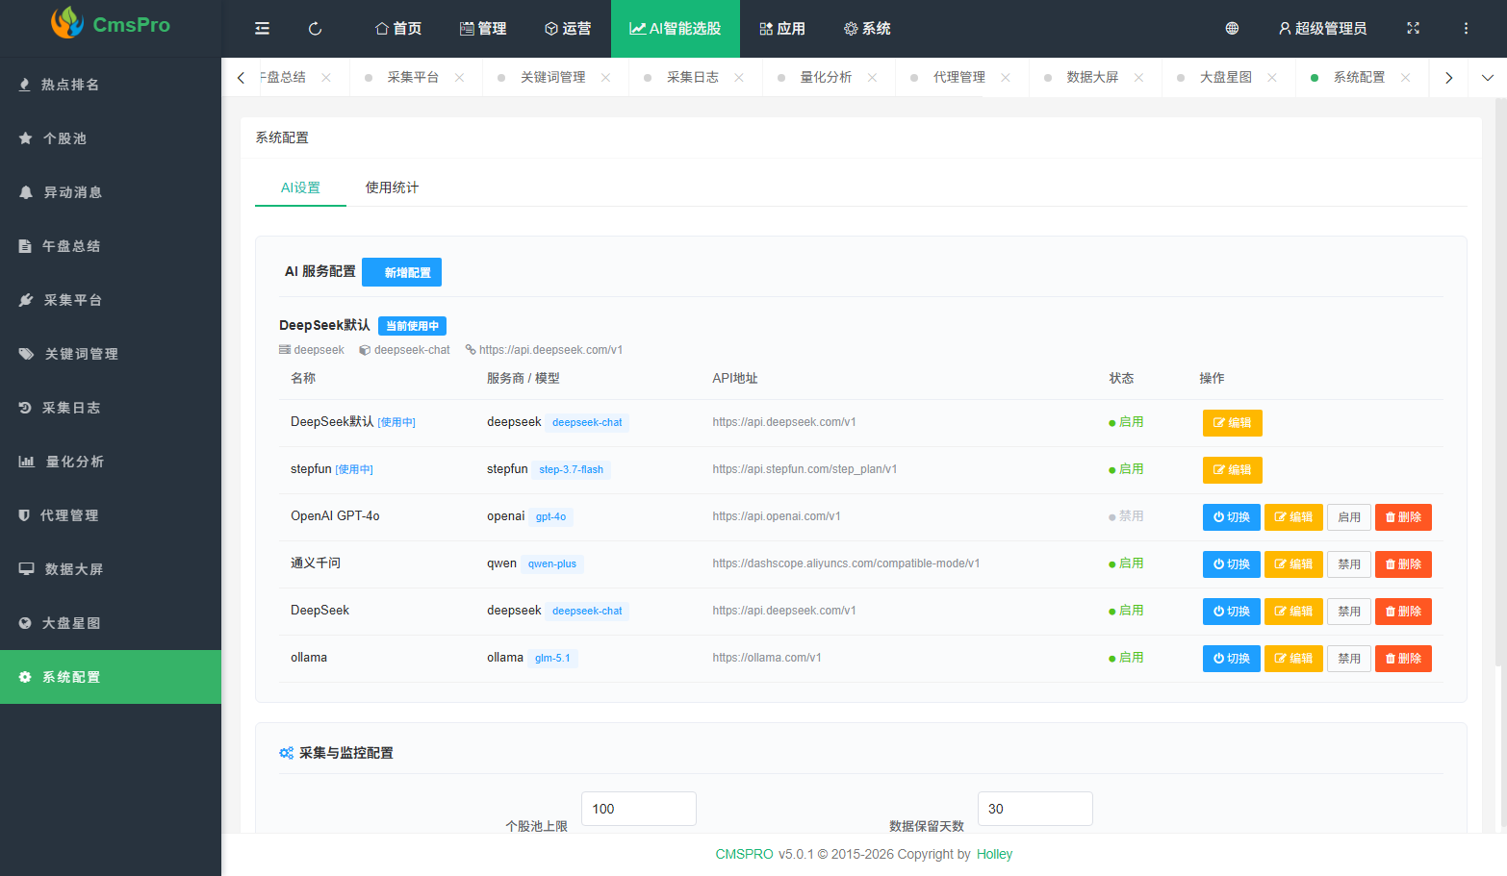Viewport: 1507px width, 876px height.
Task: Open 采集日志 in the sidebar
Action: (111, 408)
